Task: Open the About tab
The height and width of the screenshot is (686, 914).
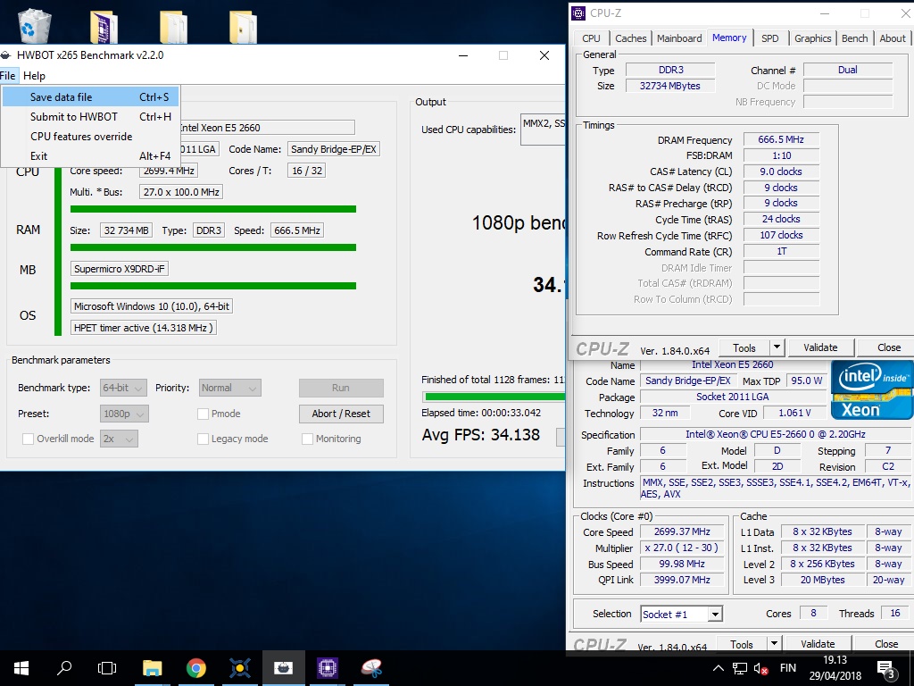Action: tap(893, 38)
